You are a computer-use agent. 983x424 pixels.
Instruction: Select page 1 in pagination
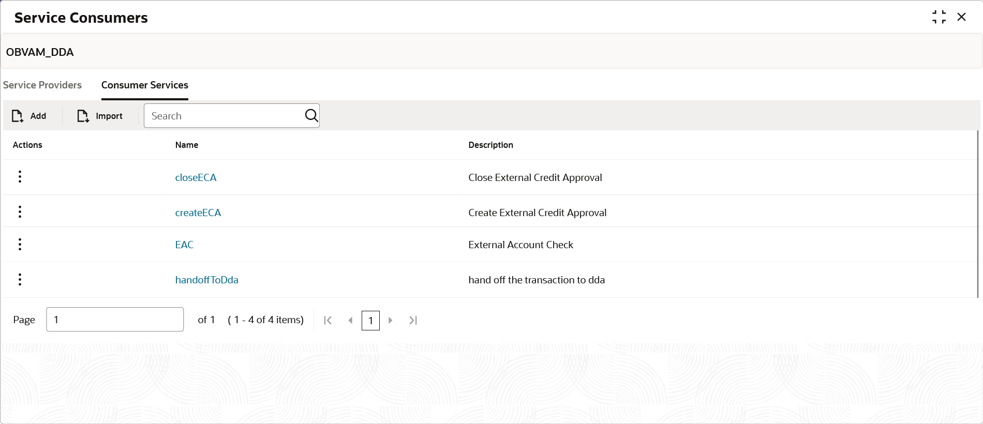[x=370, y=321]
